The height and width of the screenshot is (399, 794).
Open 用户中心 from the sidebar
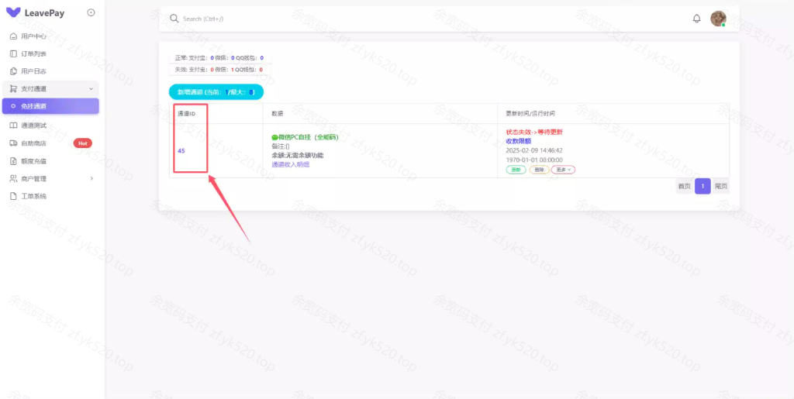pos(33,36)
